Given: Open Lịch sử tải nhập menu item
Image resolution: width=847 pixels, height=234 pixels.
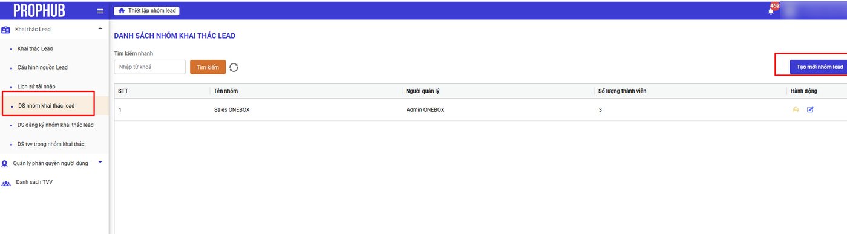Looking at the screenshot, I should point(36,86).
